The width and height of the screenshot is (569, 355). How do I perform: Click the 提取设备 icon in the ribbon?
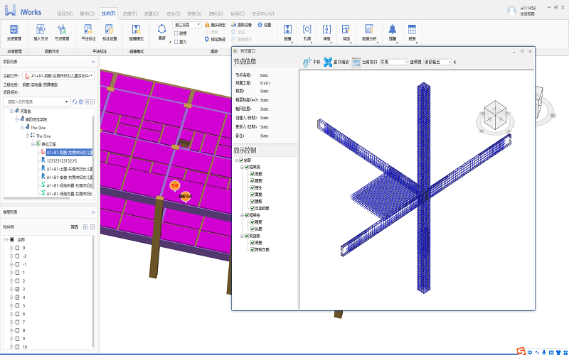[234, 25]
